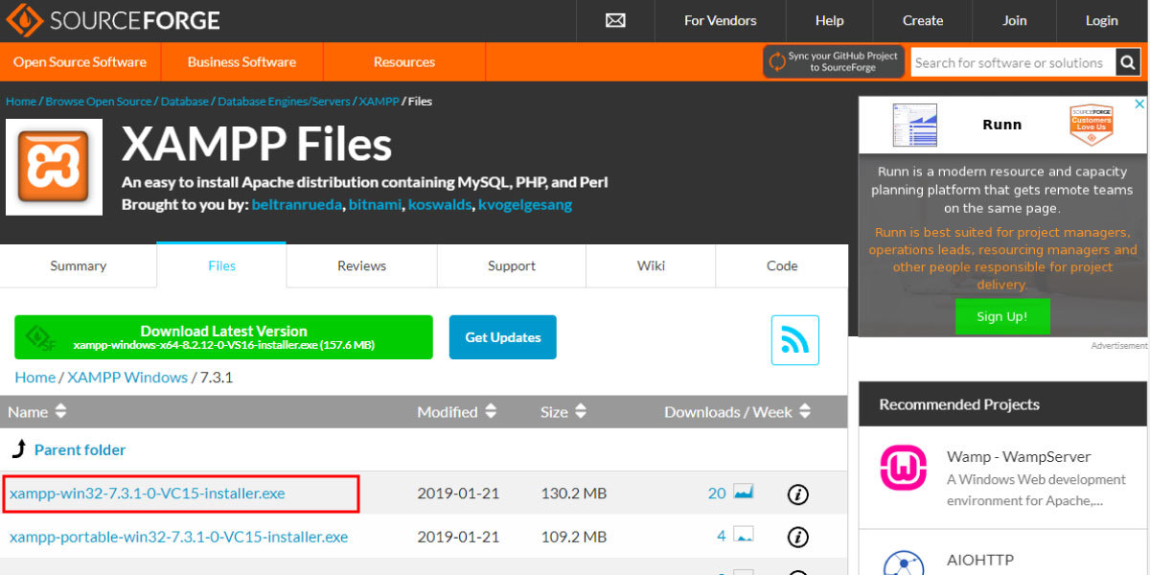Click XAMPP breadcrumb link
The height and width of the screenshot is (575, 1150).
click(x=379, y=101)
